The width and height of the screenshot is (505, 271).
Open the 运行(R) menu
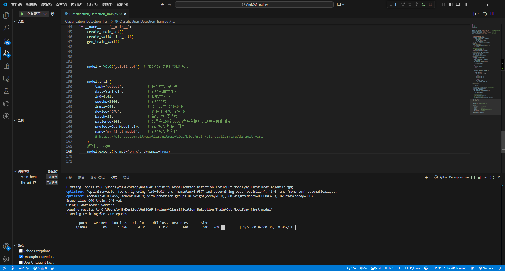pyautogui.click(x=92, y=4)
